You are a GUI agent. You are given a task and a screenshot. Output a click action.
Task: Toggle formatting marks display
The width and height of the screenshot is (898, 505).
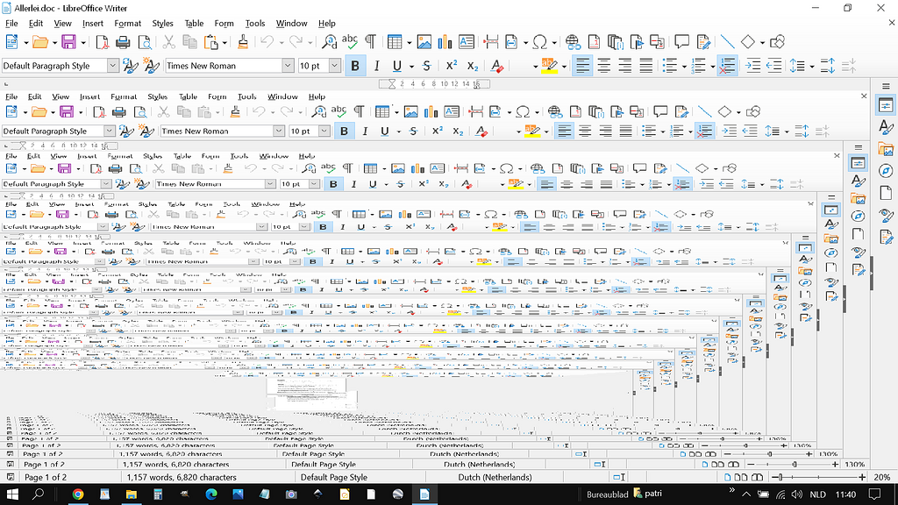pyautogui.click(x=369, y=40)
